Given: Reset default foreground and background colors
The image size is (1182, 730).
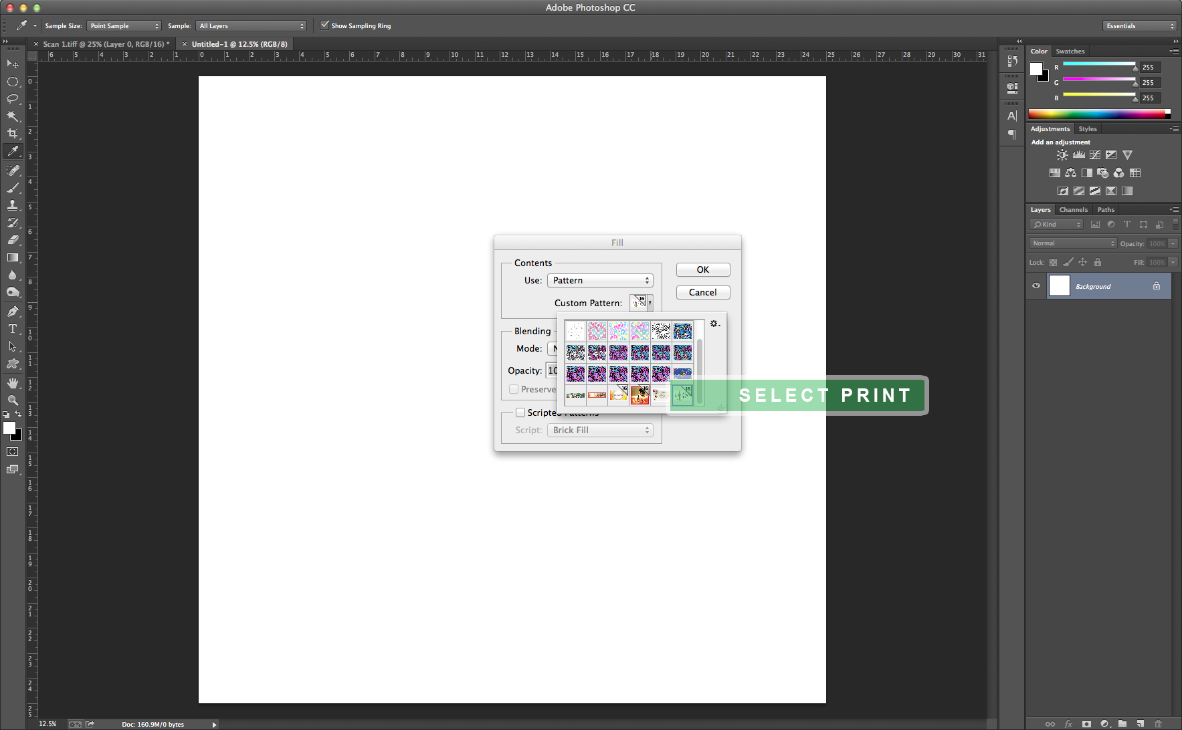Looking at the screenshot, I should 6,414.
